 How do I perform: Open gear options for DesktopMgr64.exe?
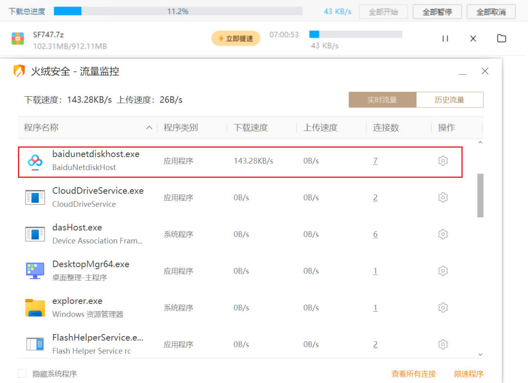click(x=443, y=271)
